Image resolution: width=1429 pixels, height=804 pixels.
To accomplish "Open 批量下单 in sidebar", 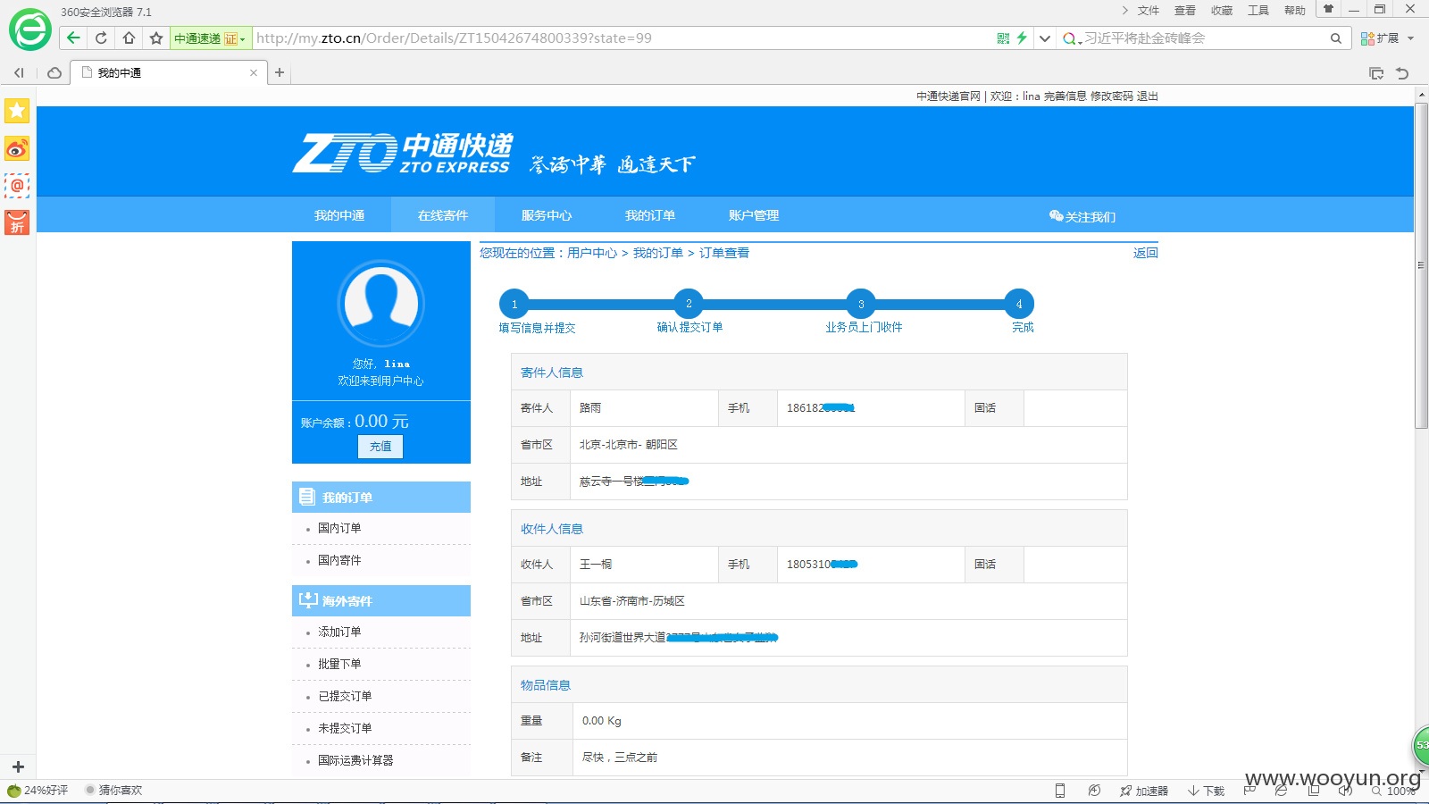I will click(339, 664).
